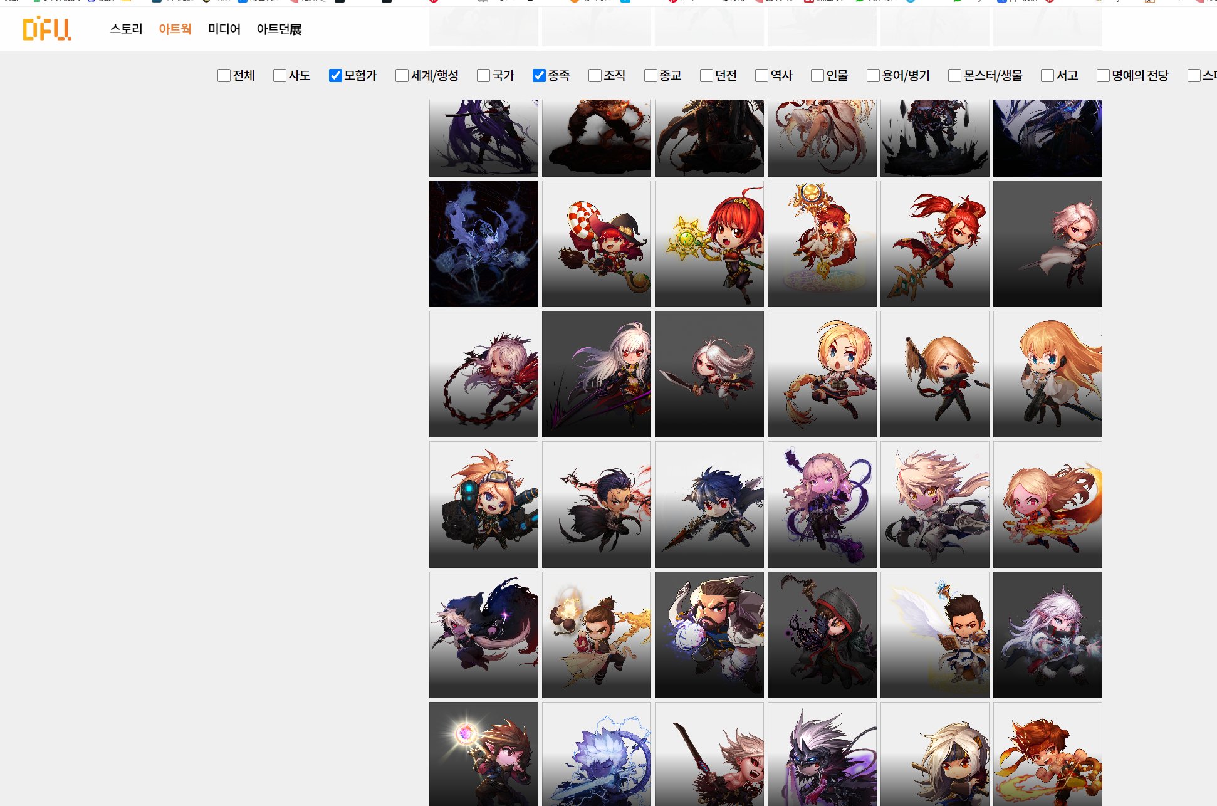Uncheck the 종족 filter checkbox
This screenshot has width=1217, height=806.
539,76
